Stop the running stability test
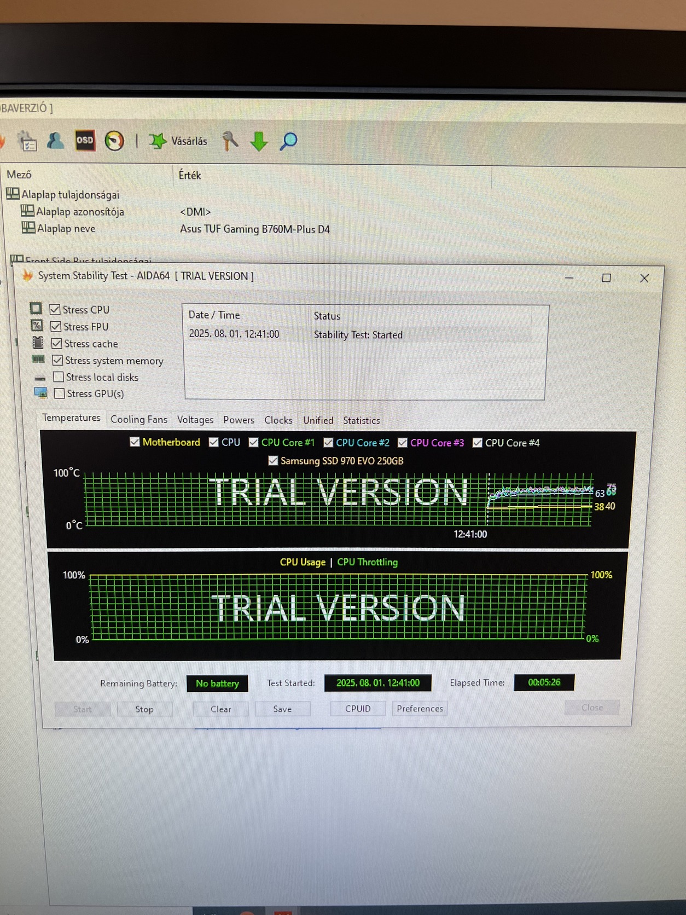The width and height of the screenshot is (686, 915). 144,709
